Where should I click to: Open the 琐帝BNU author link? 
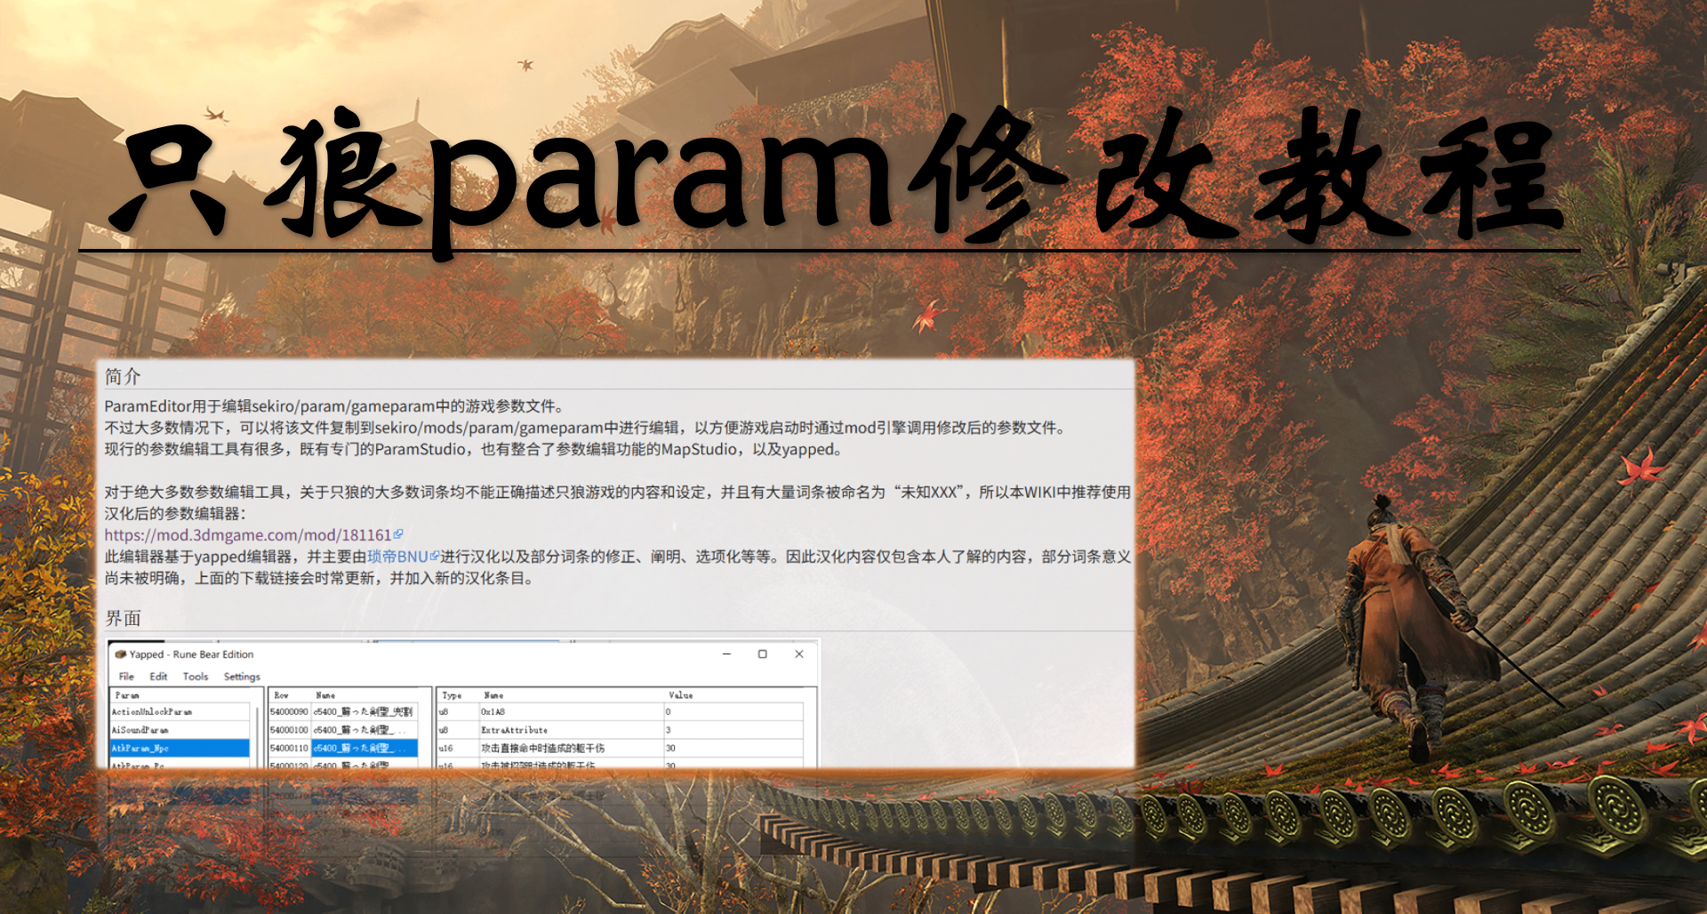397,557
